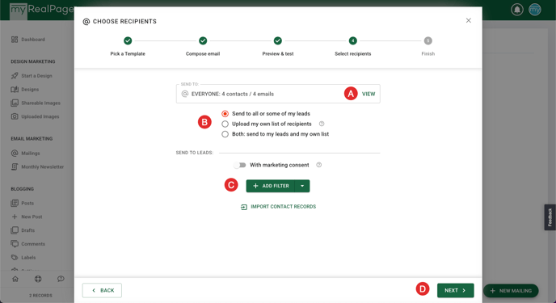Click help icon beside Upload my own list

click(x=322, y=124)
